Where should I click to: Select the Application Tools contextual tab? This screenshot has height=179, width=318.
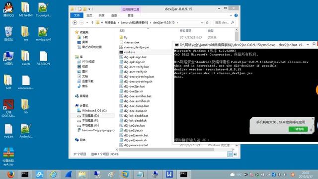pos(131,9)
